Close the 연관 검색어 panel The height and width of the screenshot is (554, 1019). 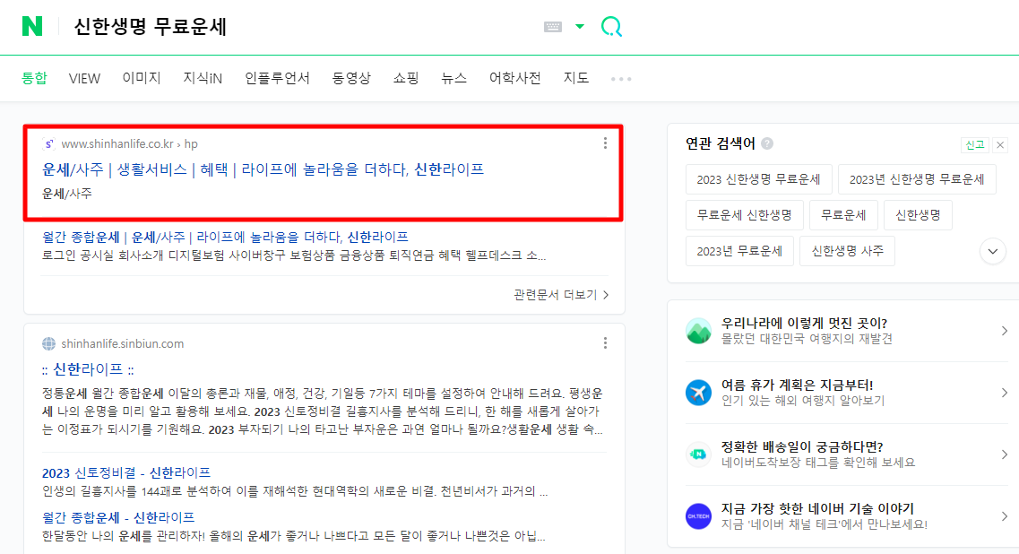pos(1000,145)
